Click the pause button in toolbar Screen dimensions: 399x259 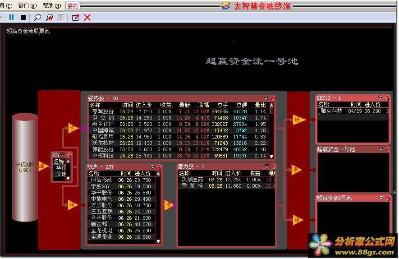[11, 17]
